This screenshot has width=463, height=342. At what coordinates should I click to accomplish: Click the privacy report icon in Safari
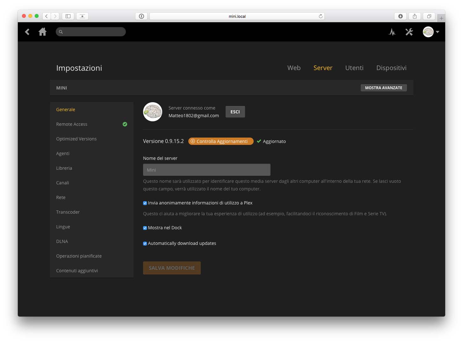click(141, 16)
